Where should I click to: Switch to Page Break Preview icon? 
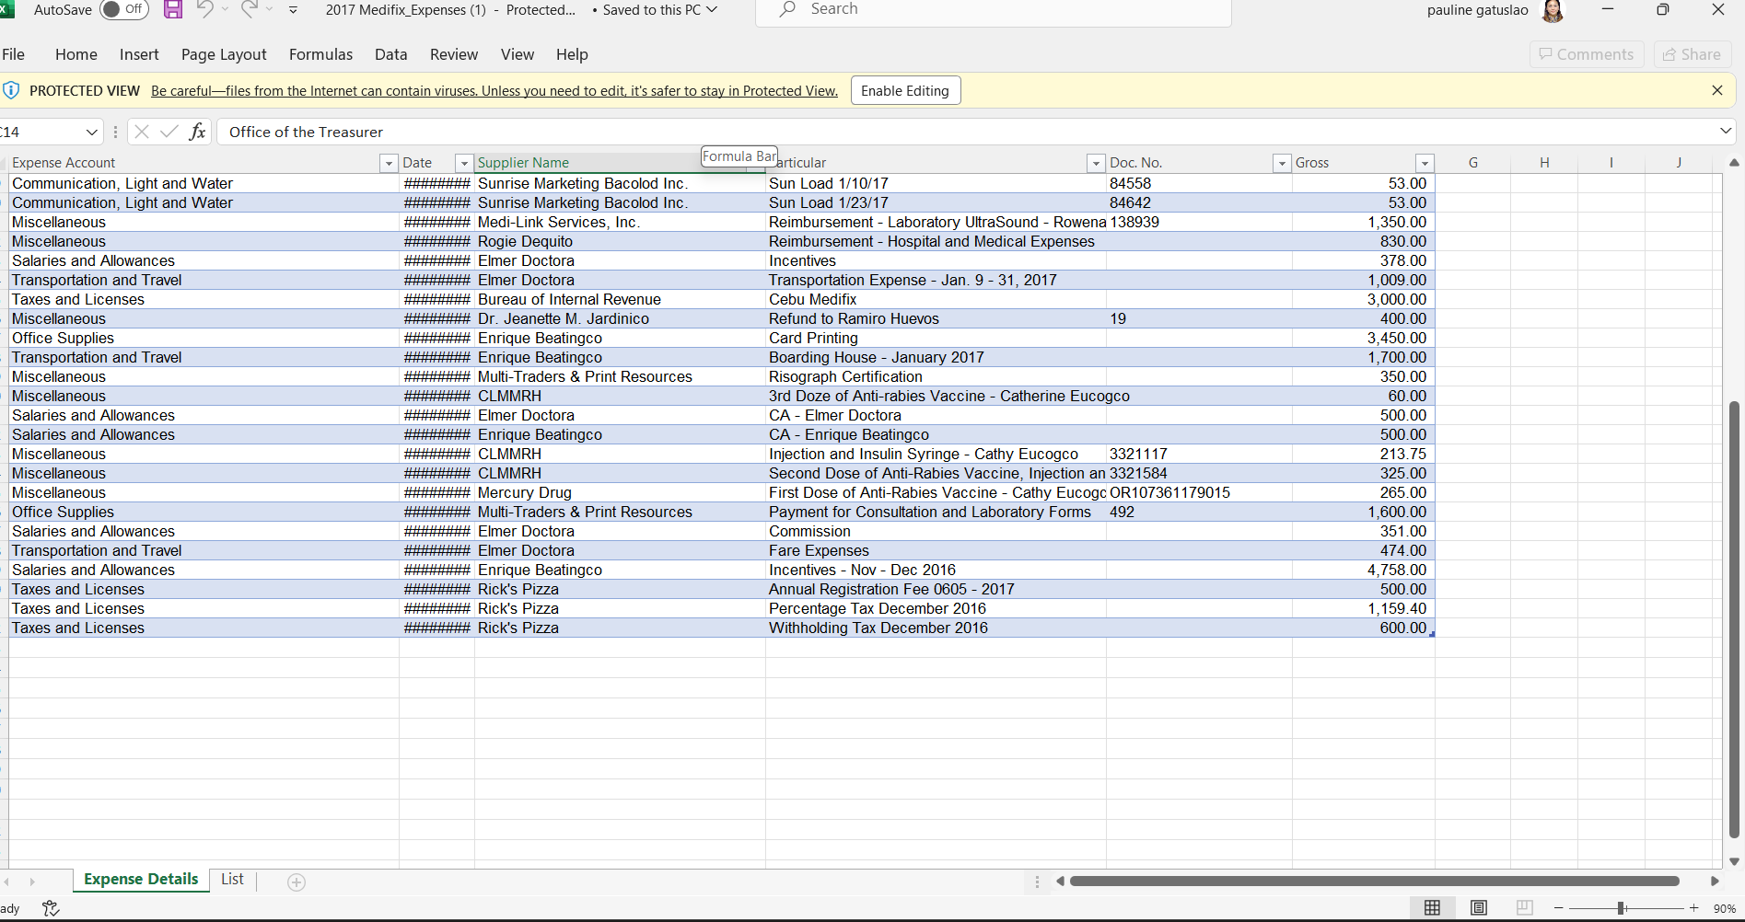[x=1525, y=908]
